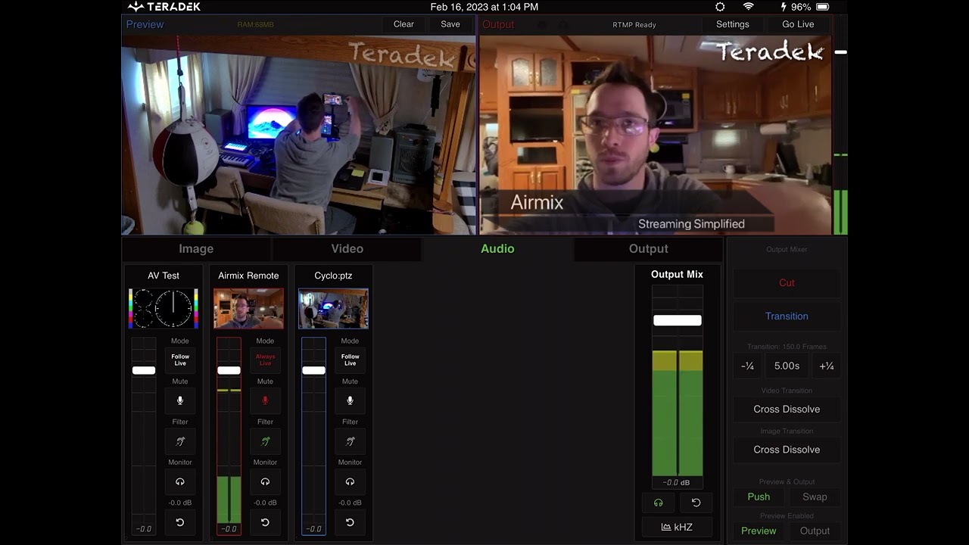
Task: Monitor Airmix Remote with headphones
Action: 265,481
